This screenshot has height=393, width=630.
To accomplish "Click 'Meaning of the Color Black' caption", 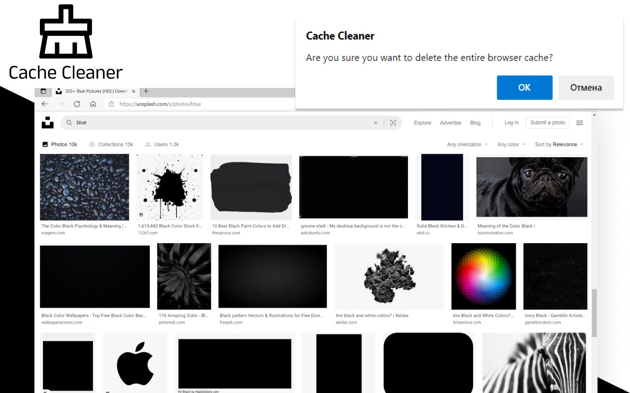I will coord(506,226).
